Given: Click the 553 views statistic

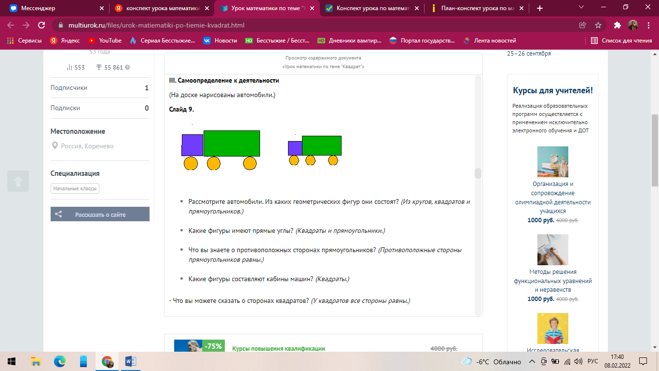Looking at the screenshot, I should coord(76,68).
